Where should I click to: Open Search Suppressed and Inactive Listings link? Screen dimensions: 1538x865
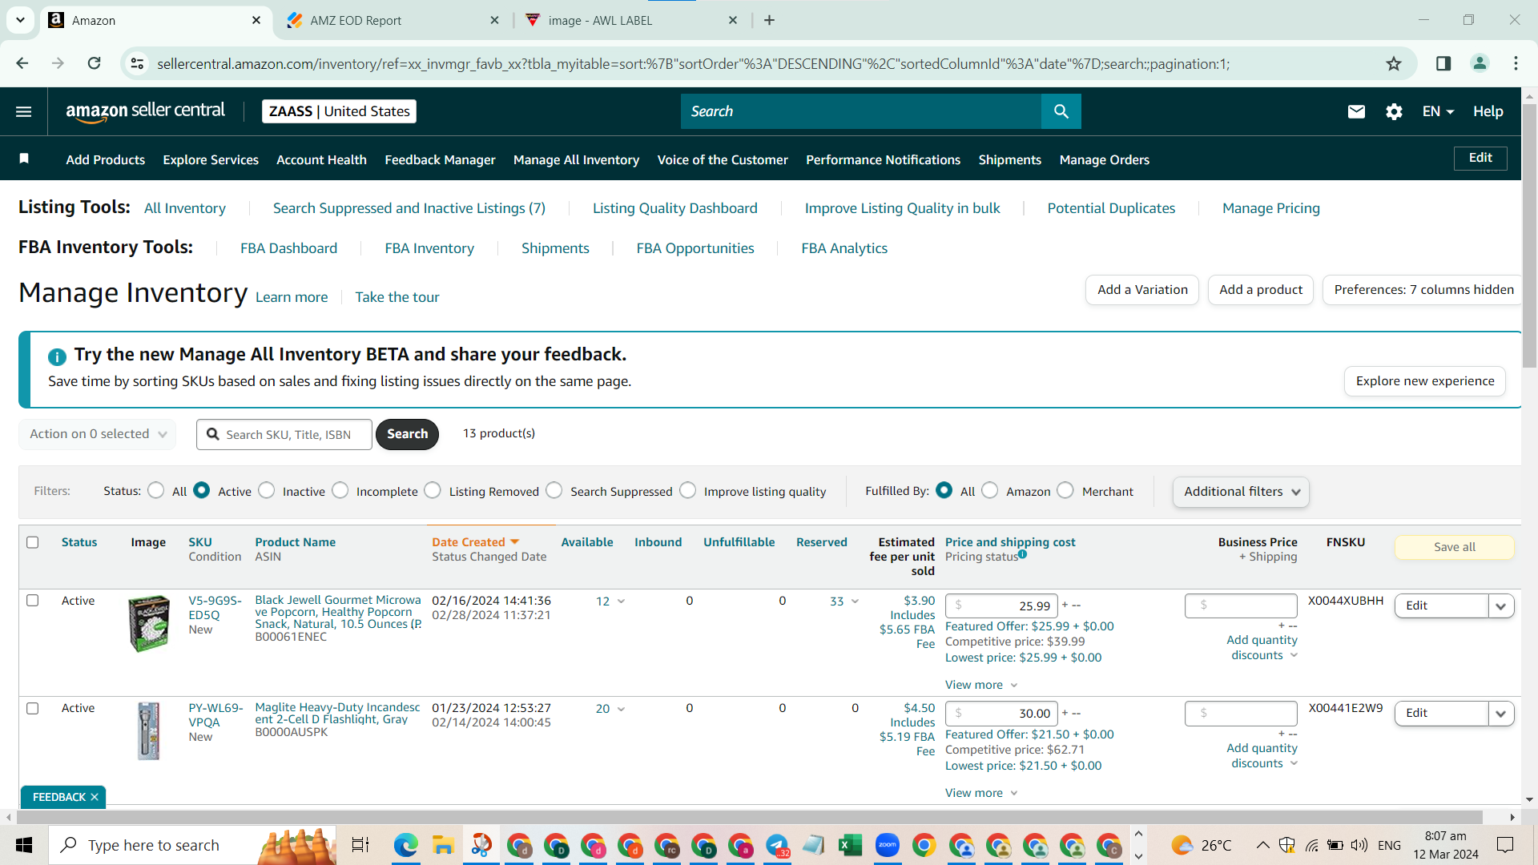pyautogui.click(x=409, y=208)
